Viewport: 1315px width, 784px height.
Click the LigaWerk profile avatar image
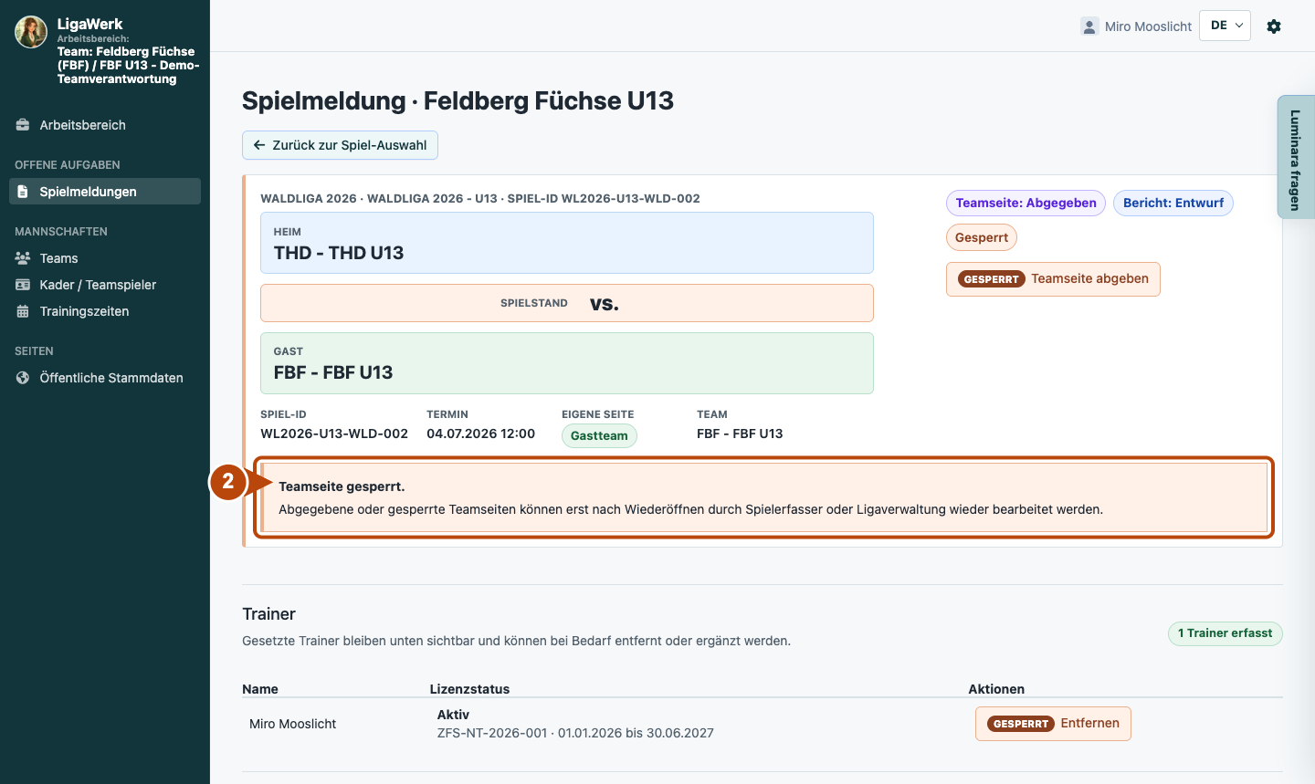pyautogui.click(x=31, y=32)
